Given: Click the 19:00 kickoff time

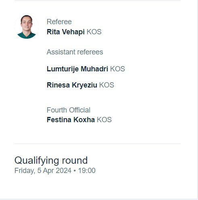Looking at the screenshot, I should [x=87, y=171].
